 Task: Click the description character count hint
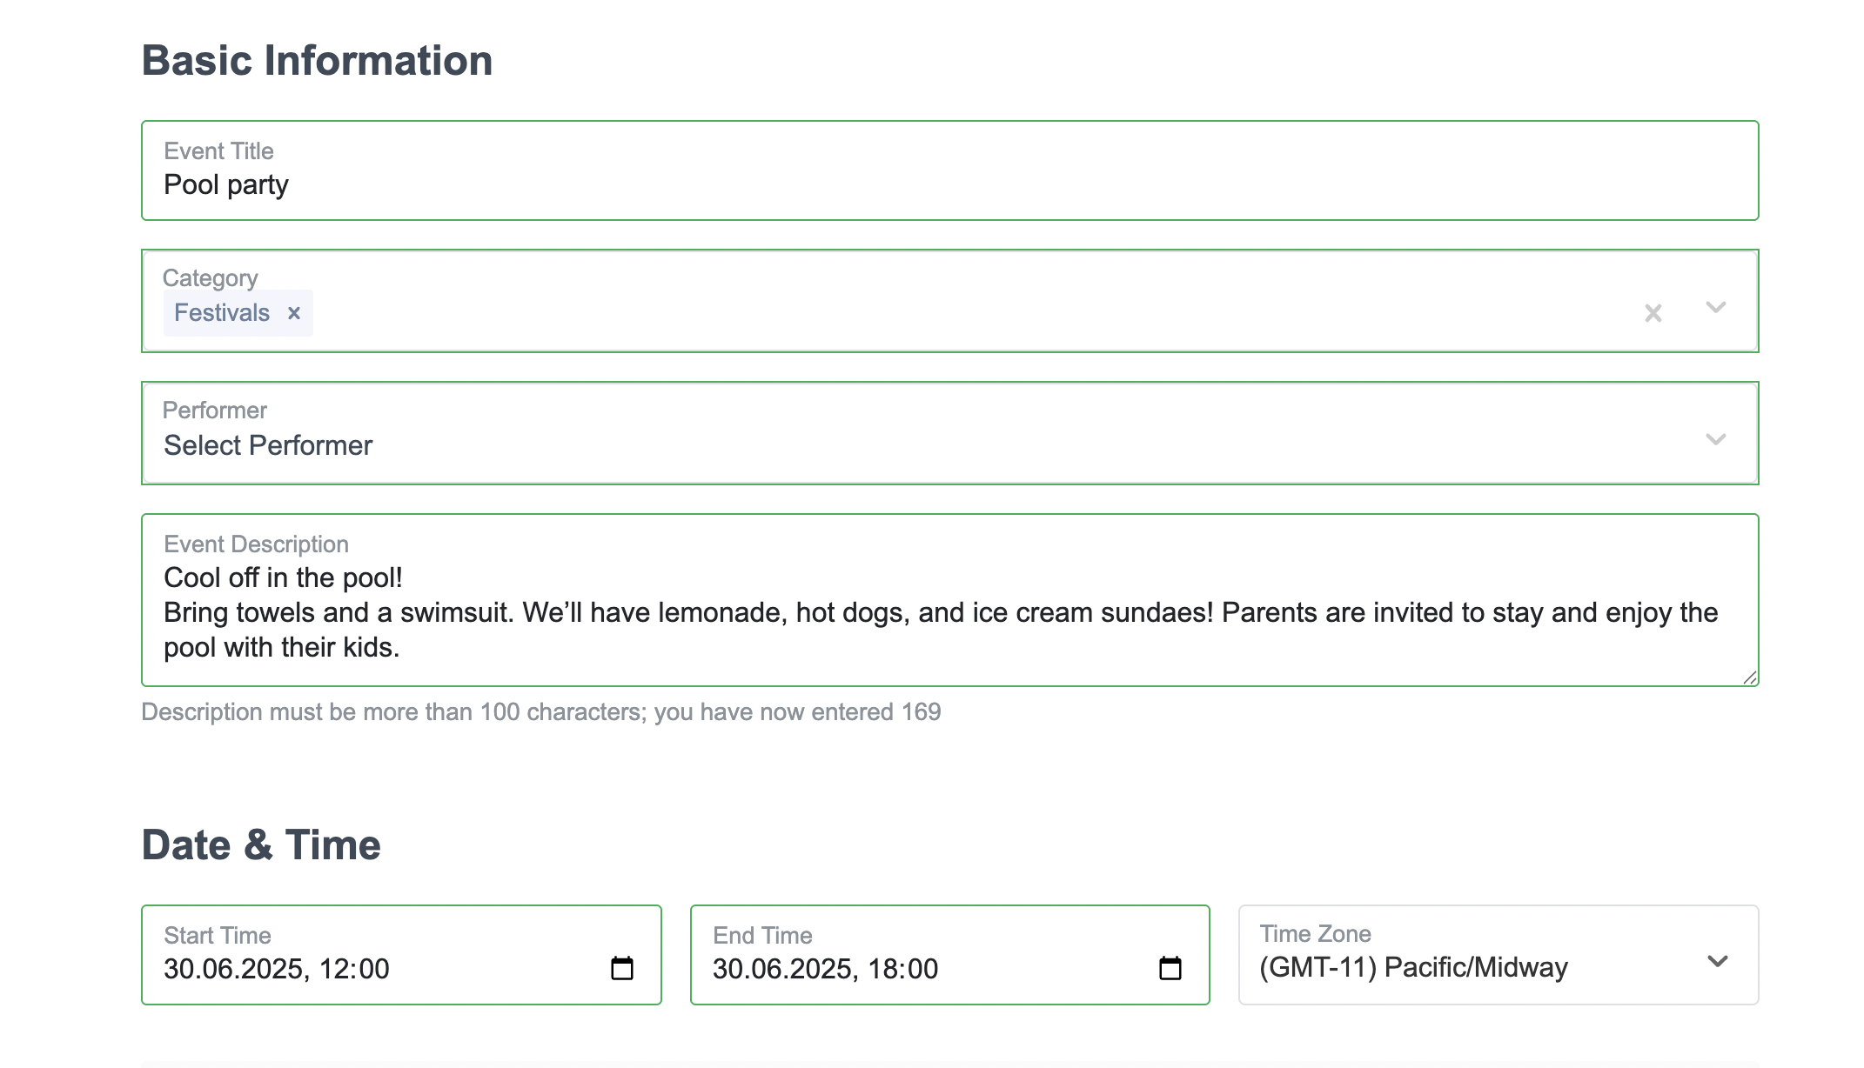pyautogui.click(x=541, y=712)
